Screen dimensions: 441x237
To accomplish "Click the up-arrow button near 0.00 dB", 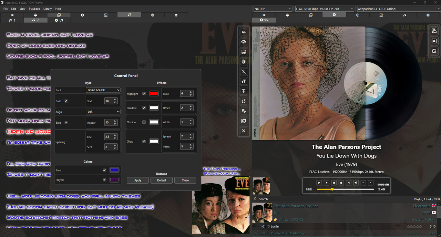I will pos(371,183).
